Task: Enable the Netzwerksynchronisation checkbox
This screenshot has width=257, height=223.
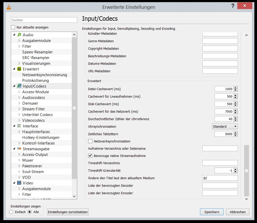Action: [90, 141]
